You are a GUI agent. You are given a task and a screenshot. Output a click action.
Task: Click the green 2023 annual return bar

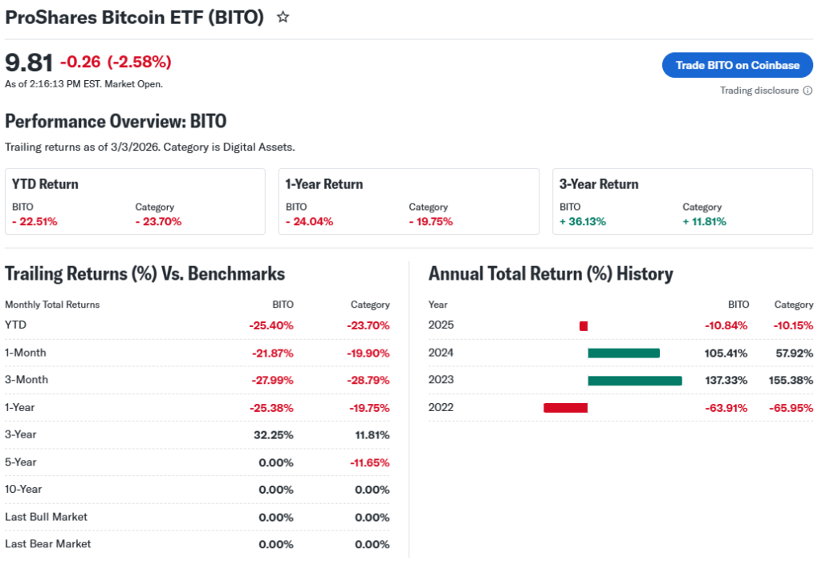(x=634, y=380)
